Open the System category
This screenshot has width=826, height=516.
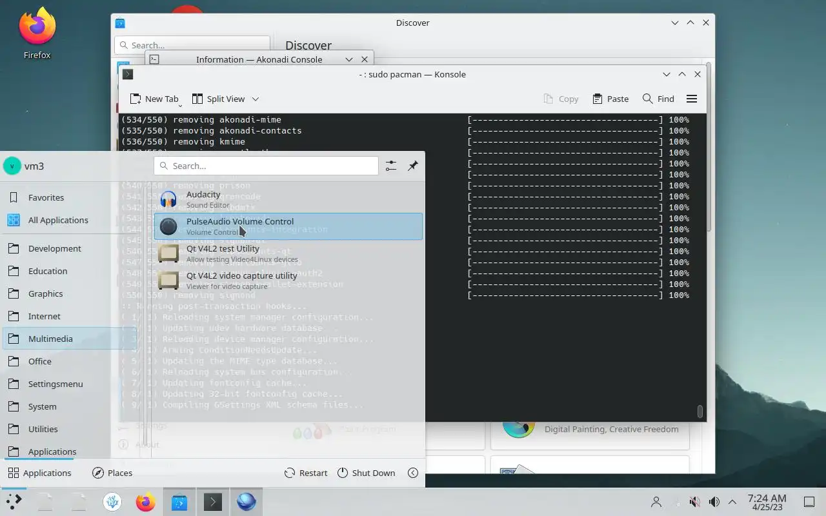tap(57, 406)
